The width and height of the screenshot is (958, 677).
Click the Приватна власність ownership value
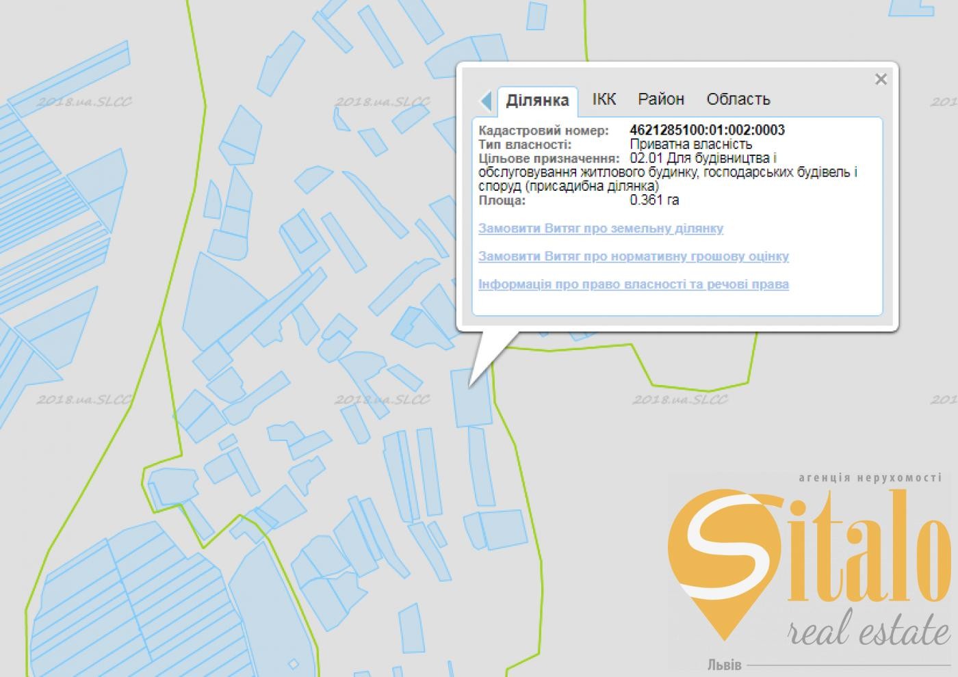pyautogui.click(x=690, y=144)
